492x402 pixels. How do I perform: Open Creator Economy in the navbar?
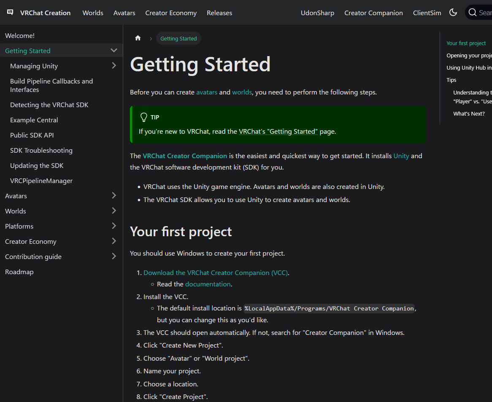tap(171, 13)
